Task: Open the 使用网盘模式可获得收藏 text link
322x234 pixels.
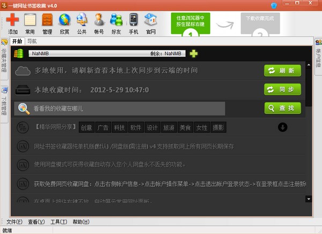Action: 109,164
